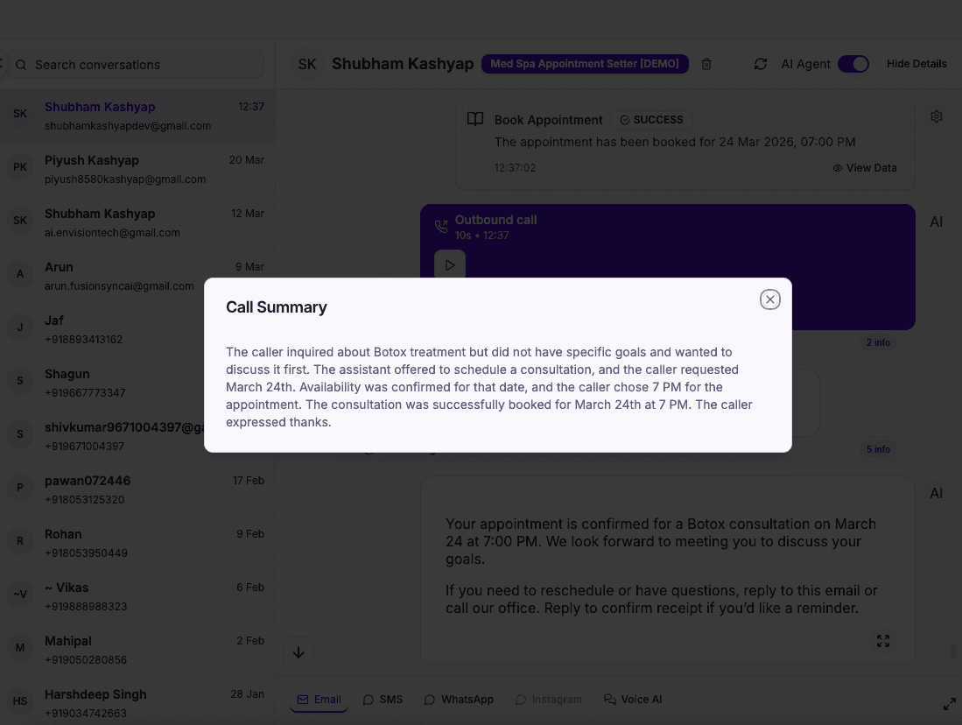Play the outbound call recording

tap(449, 264)
